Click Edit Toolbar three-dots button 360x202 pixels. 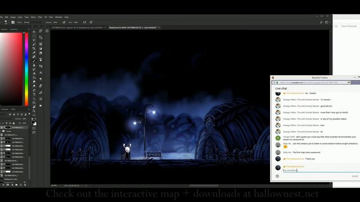(x=34, y=115)
